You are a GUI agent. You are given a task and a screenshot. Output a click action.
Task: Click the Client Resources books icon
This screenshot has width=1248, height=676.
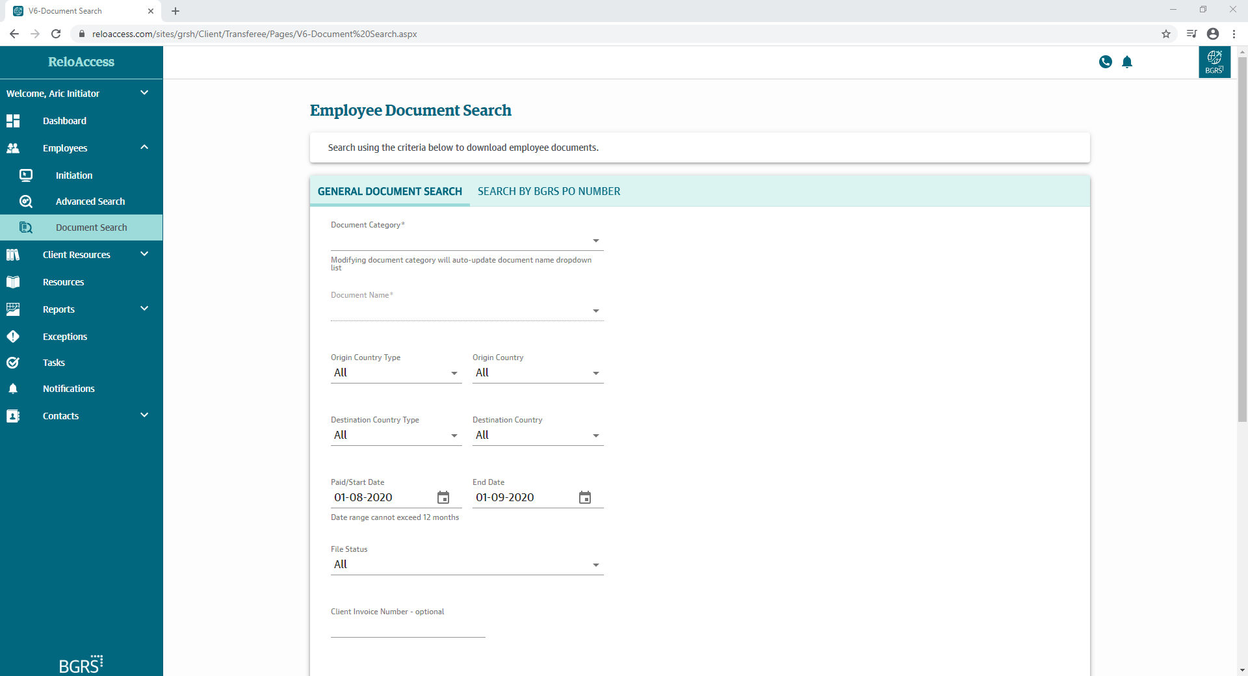click(13, 255)
